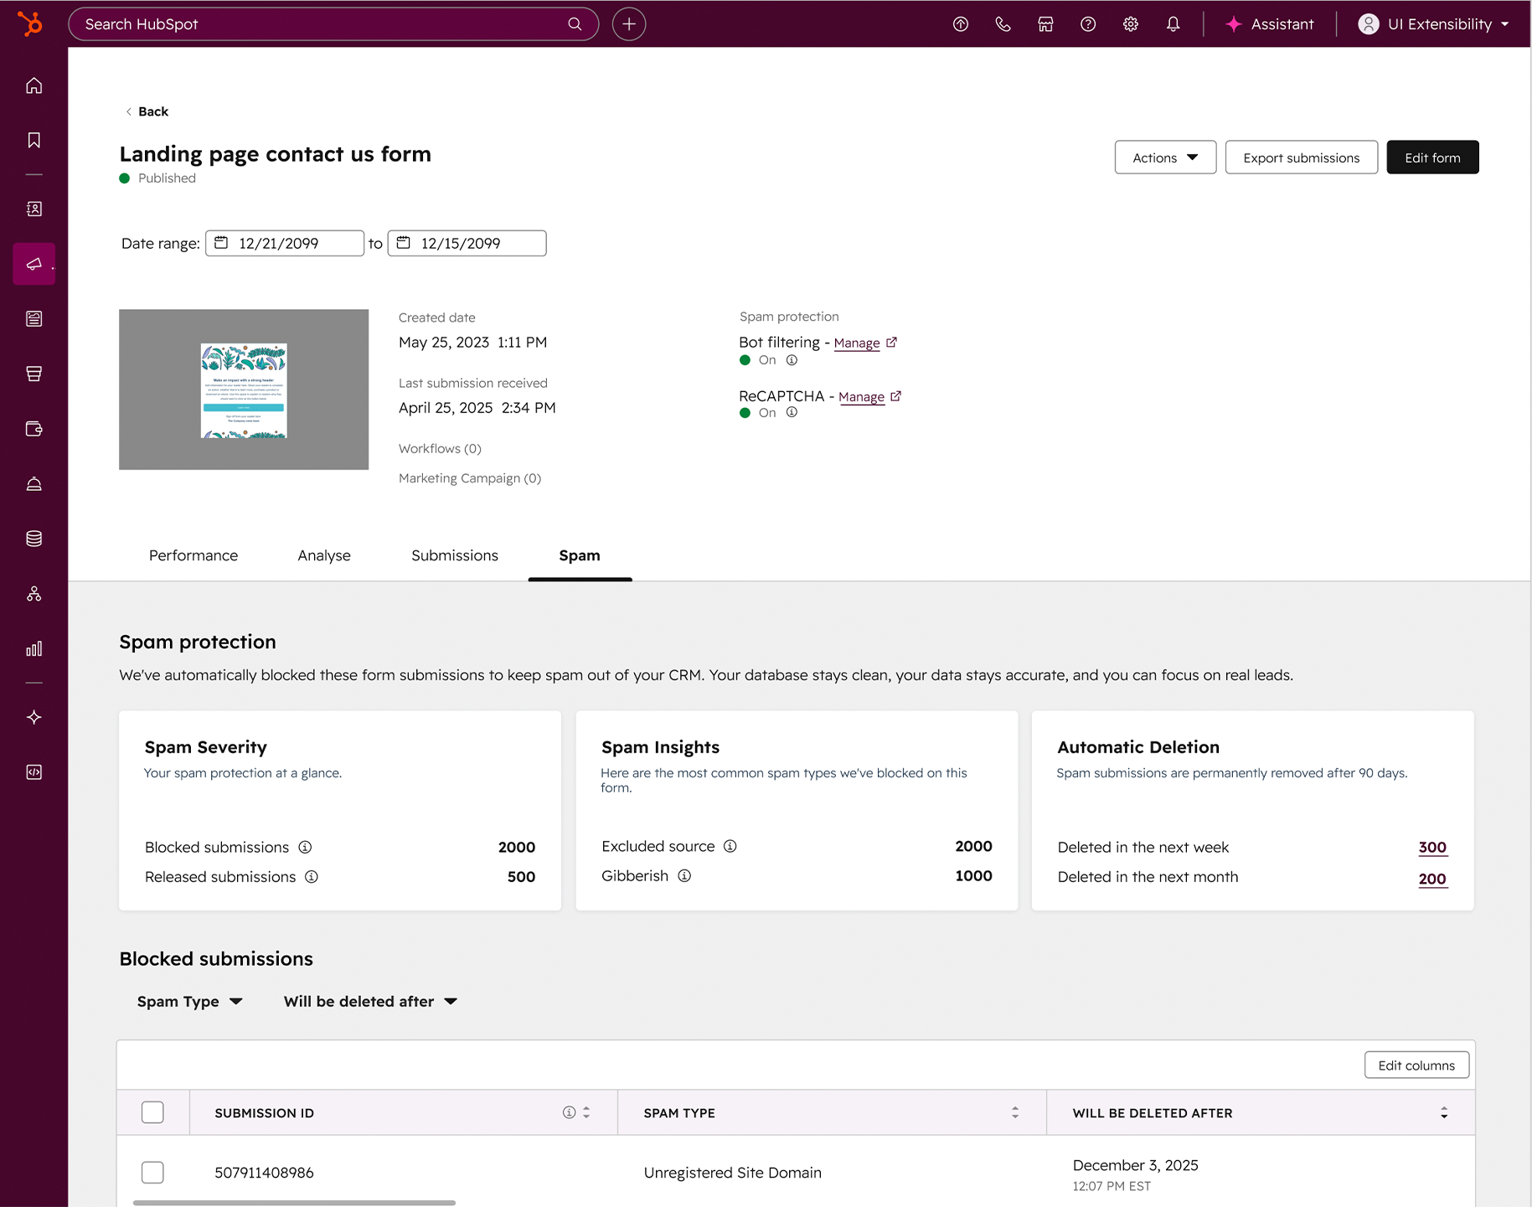Screen dimensions: 1532x1207
Task: Open the Reporting bar chart sidebar icon
Action: click(x=34, y=648)
